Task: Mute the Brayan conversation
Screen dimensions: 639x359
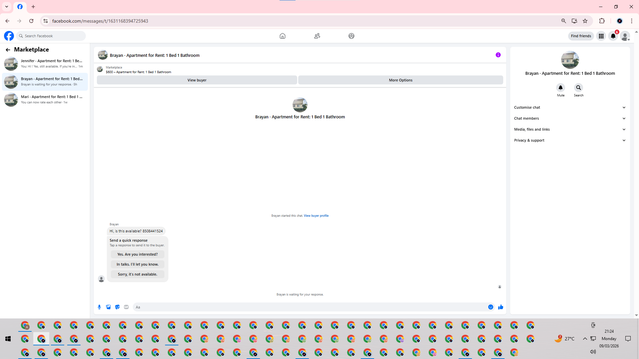Action: [x=560, y=88]
